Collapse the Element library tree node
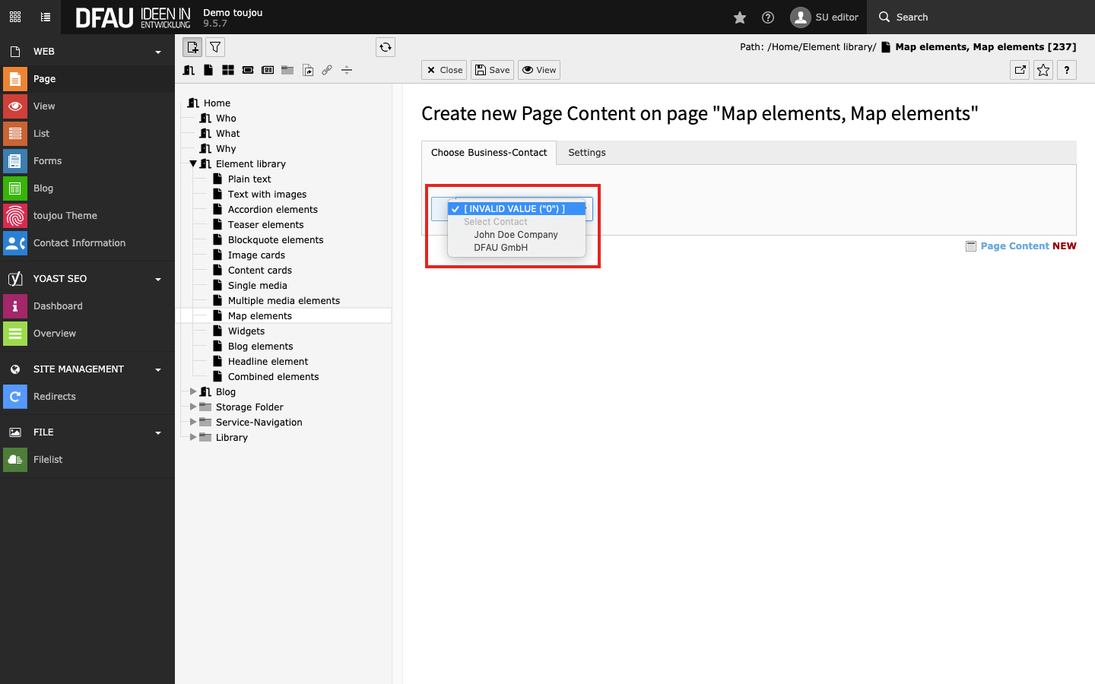 coord(193,163)
